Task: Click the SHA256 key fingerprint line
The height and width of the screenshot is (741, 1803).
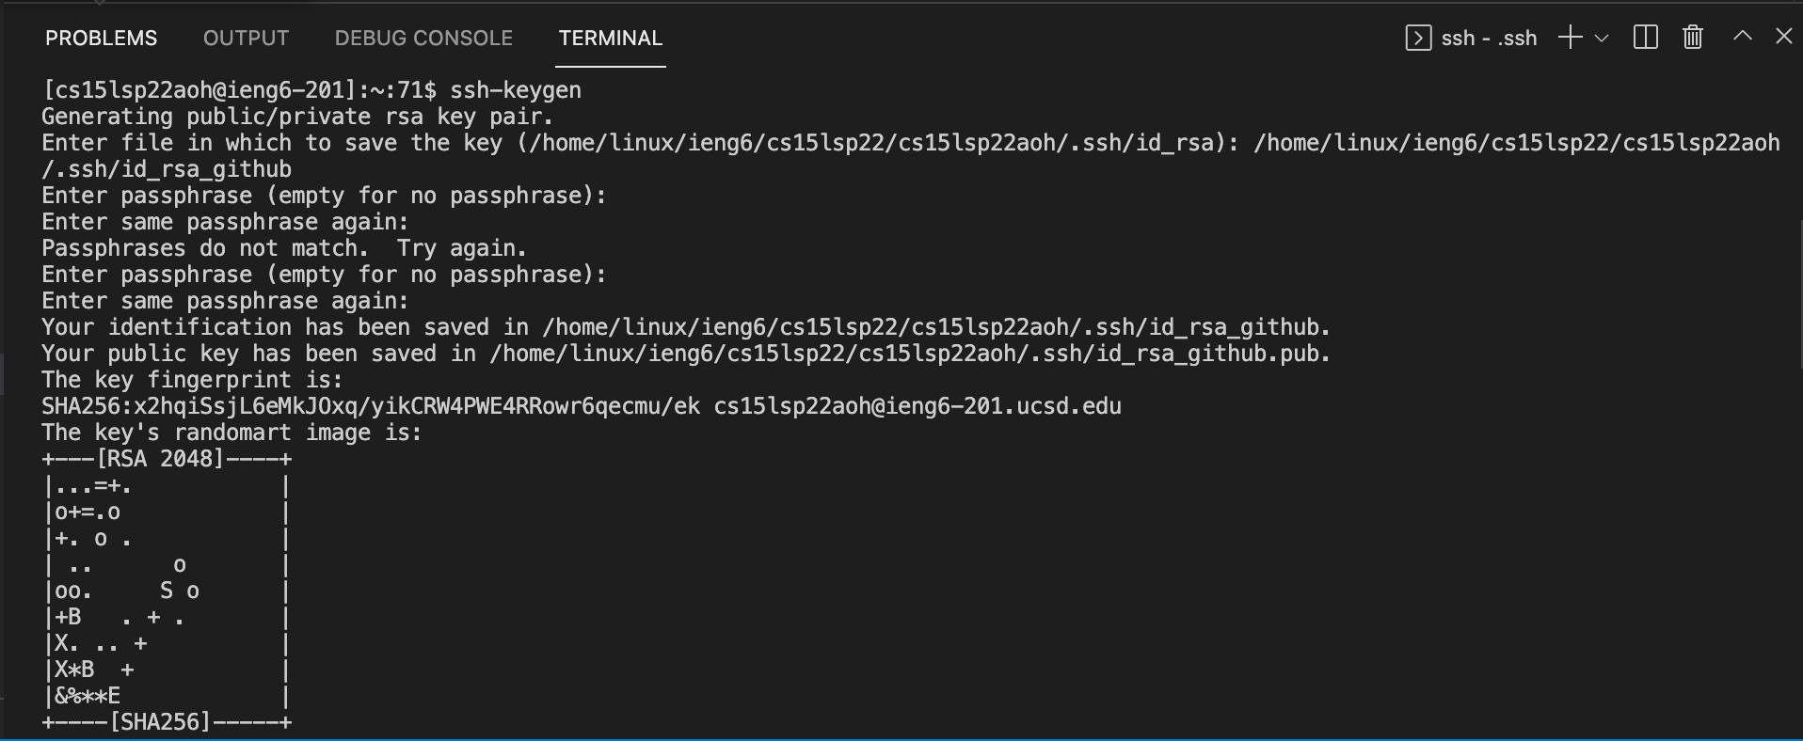Action: [581, 406]
